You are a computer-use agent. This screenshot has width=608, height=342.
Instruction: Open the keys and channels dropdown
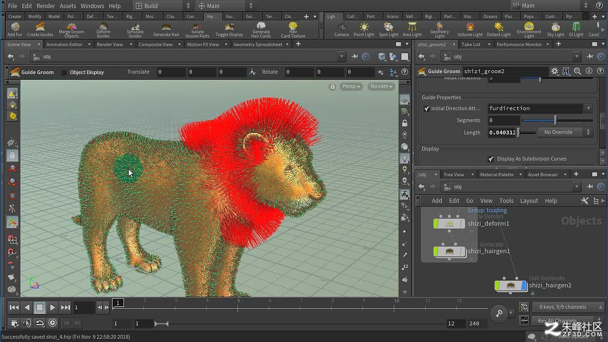tap(568, 307)
